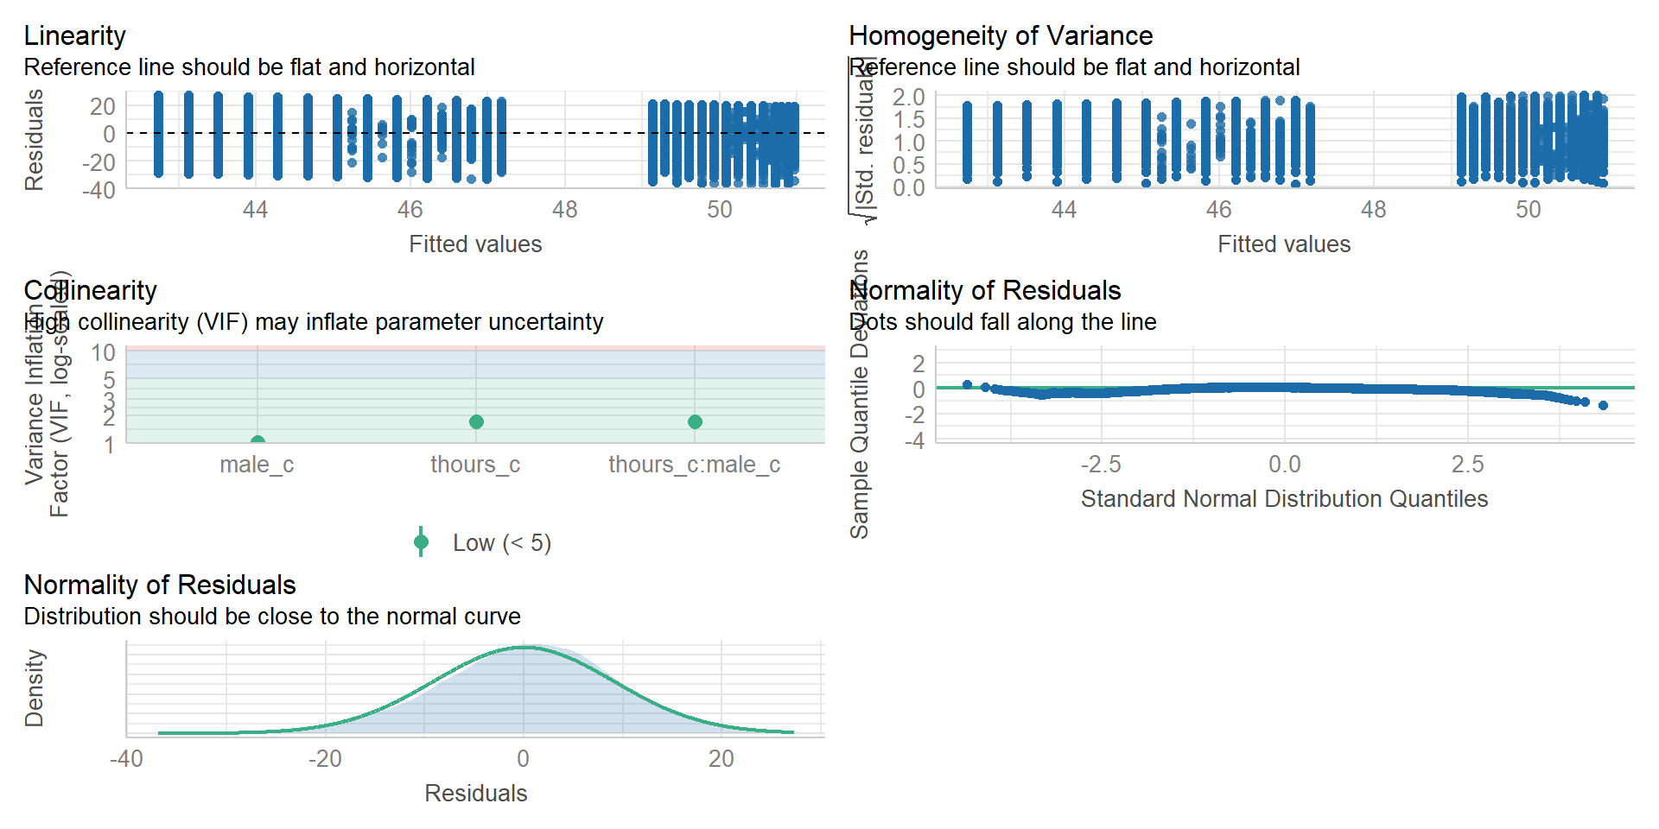1659x829 pixels.
Task: Click the VIF point for thours_c:male_c
Action: pos(695,421)
